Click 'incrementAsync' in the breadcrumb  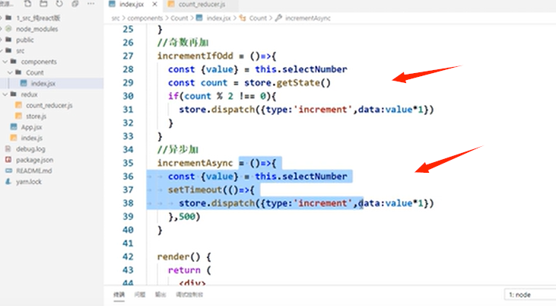[308, 18]
